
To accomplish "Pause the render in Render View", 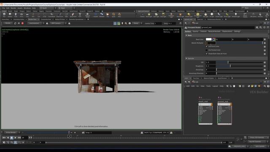I will point(19,23).
